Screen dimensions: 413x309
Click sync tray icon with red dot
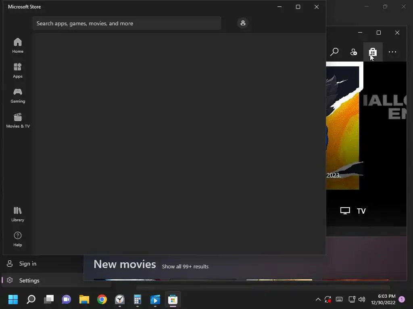tap(328, 299)
